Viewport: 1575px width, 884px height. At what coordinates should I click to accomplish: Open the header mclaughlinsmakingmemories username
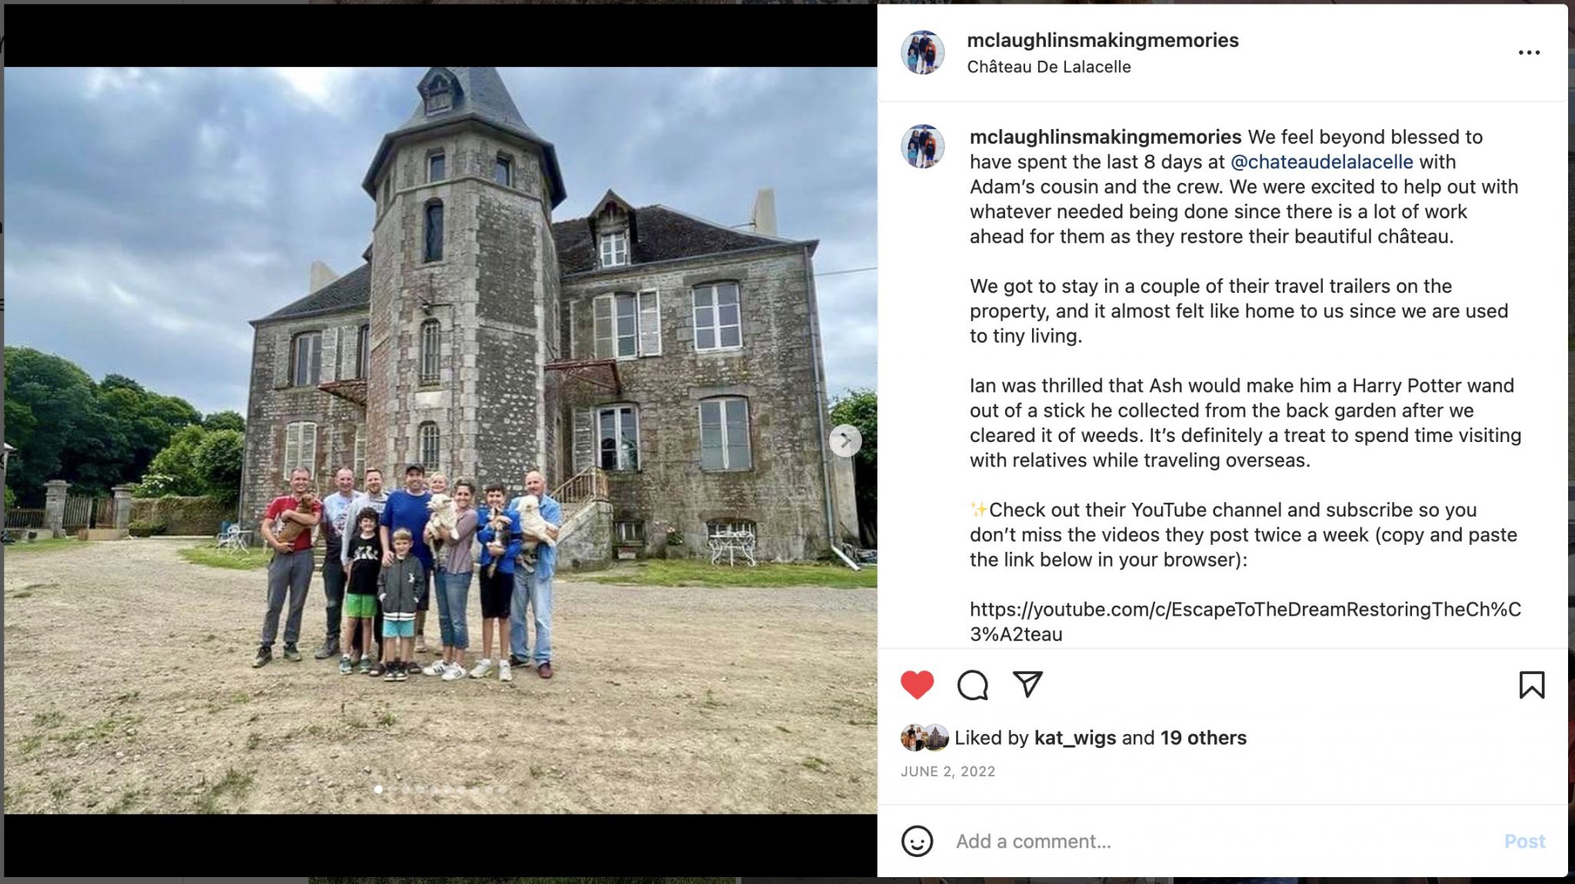[x=1102, y=40]
